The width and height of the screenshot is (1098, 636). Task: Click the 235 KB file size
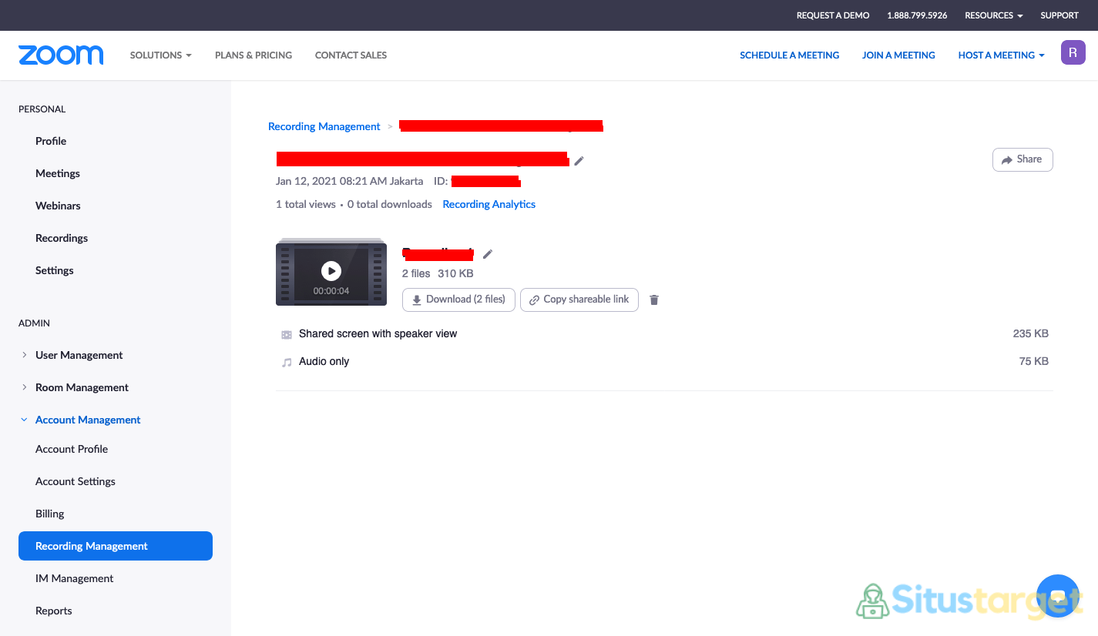[x=1030, y=333]
